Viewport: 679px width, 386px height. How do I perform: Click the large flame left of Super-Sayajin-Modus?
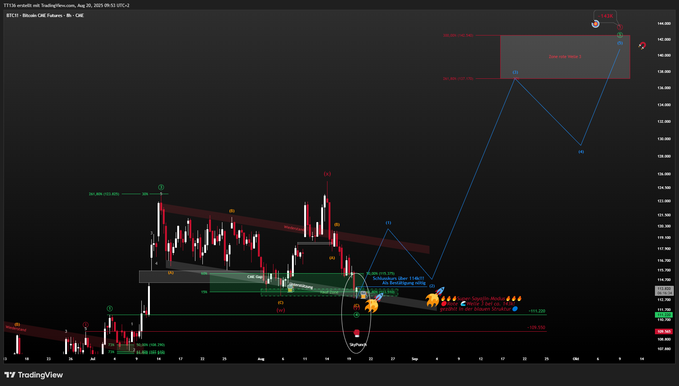pos(432,300)
